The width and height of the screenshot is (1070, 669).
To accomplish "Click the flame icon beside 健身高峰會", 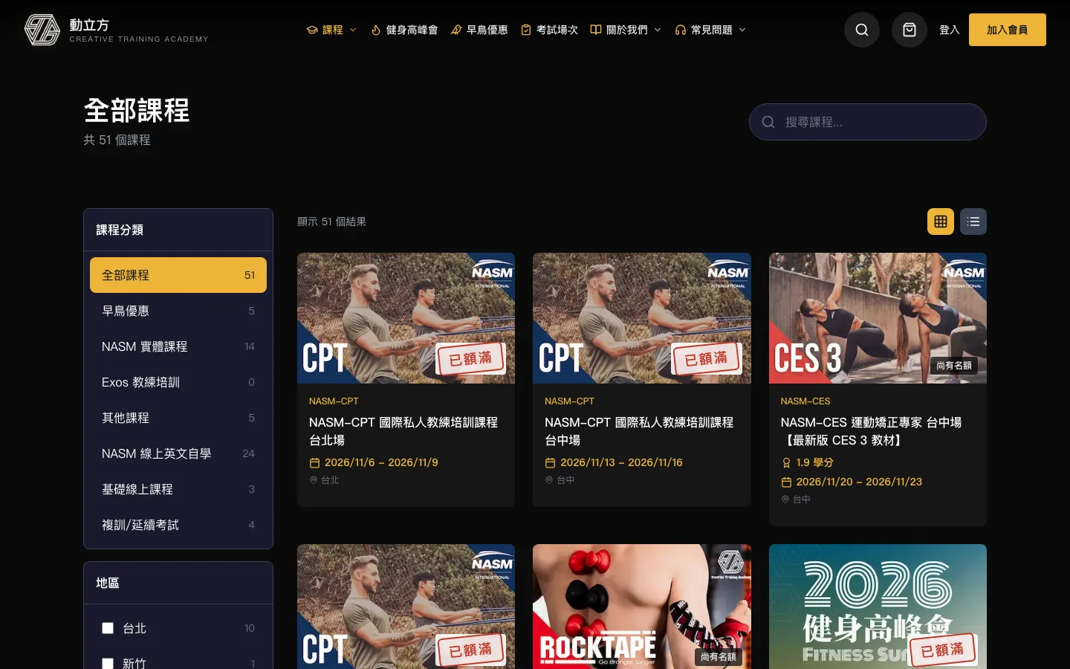I will (x=376, y=30).
